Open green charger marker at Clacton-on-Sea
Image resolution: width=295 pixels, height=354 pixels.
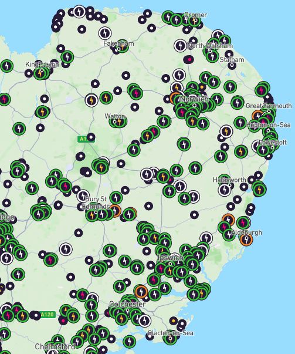[x=170, y=338]
